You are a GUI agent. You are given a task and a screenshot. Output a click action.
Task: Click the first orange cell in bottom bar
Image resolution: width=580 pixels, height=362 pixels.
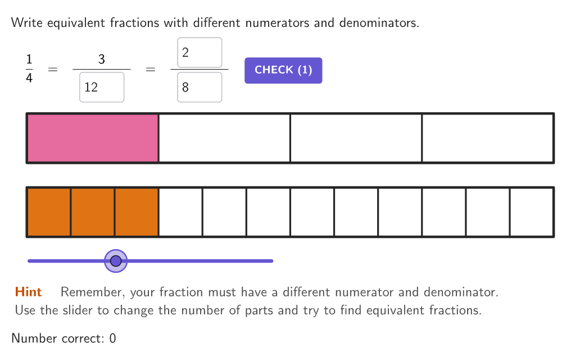pyautogui.click(x=49, y=212)
